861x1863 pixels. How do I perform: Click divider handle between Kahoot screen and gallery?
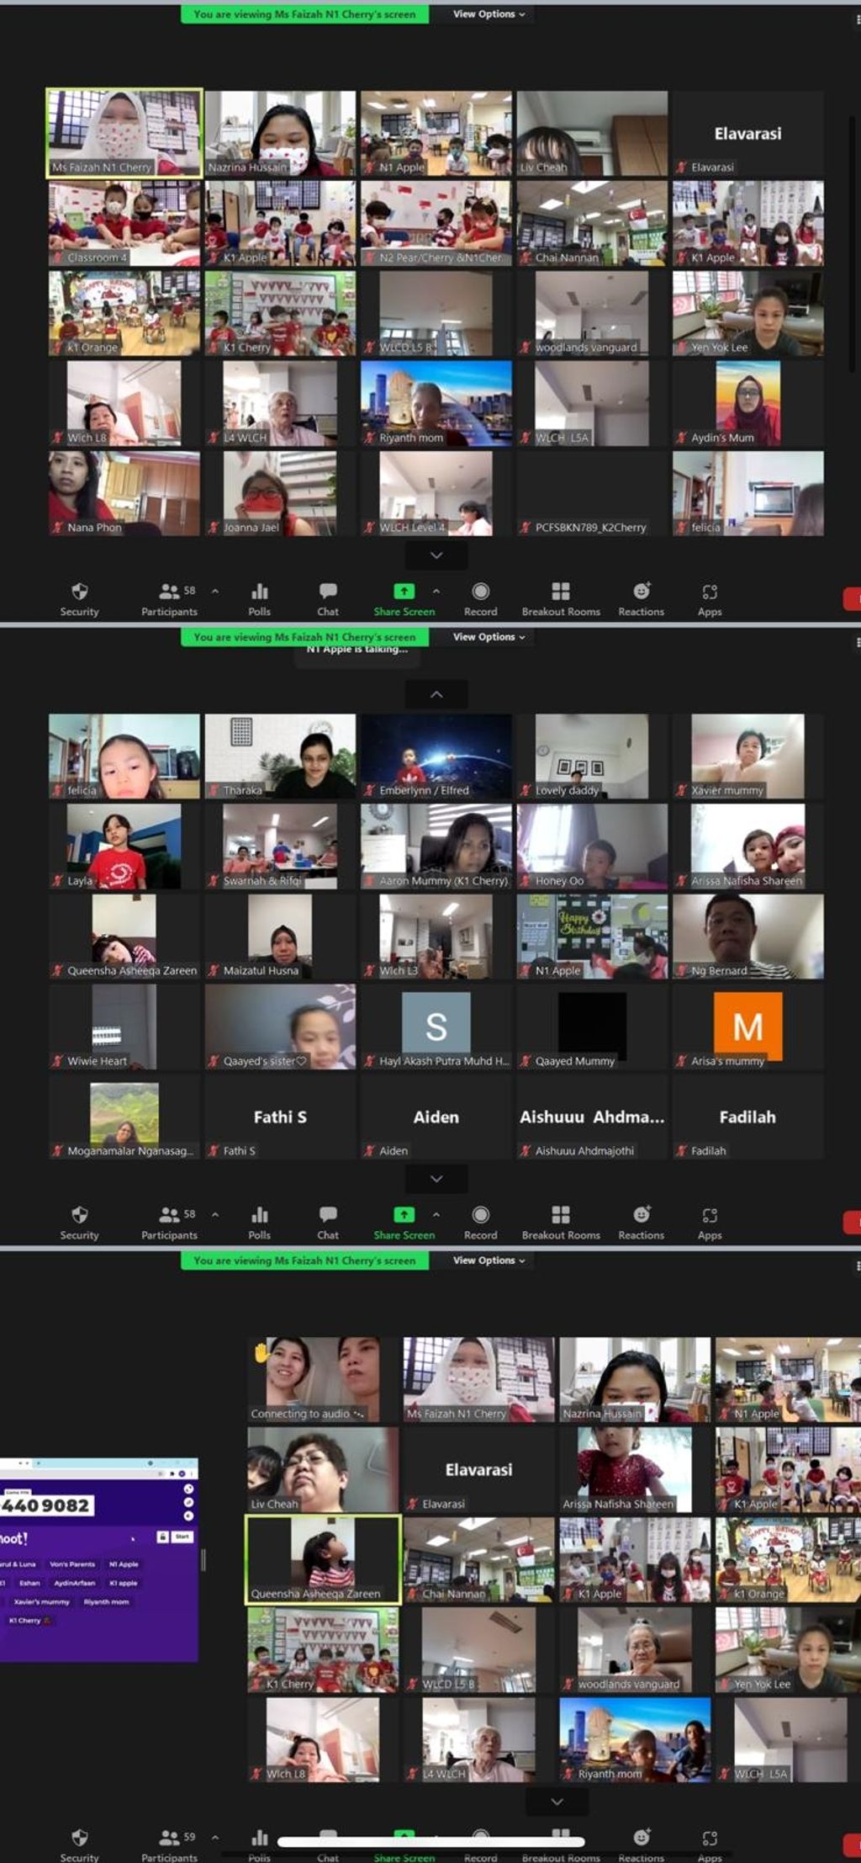point(203,1559)
